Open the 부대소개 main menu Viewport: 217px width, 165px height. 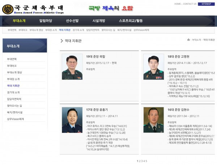(19, 21)
